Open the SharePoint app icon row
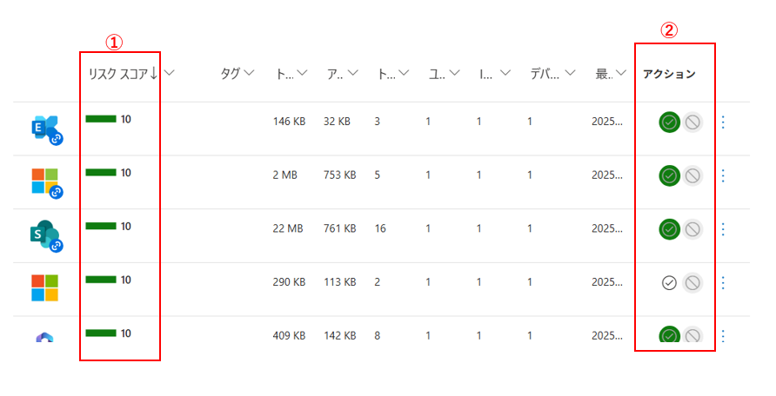 tap(46, 236)
